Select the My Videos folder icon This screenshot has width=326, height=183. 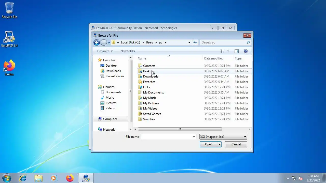pos(140,109)
